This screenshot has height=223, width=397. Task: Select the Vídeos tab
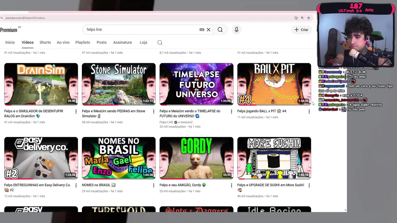(x=28, y=42)
